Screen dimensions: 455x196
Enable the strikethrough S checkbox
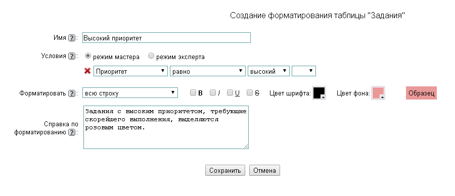pos(250,93)
